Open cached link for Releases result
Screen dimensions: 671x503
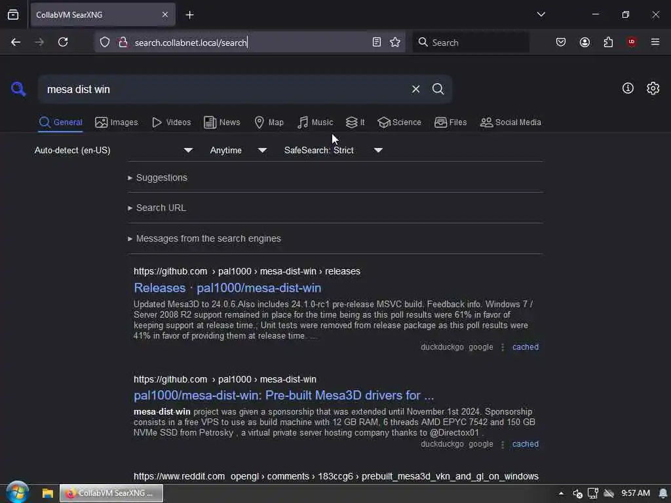(x=526, y=347)
